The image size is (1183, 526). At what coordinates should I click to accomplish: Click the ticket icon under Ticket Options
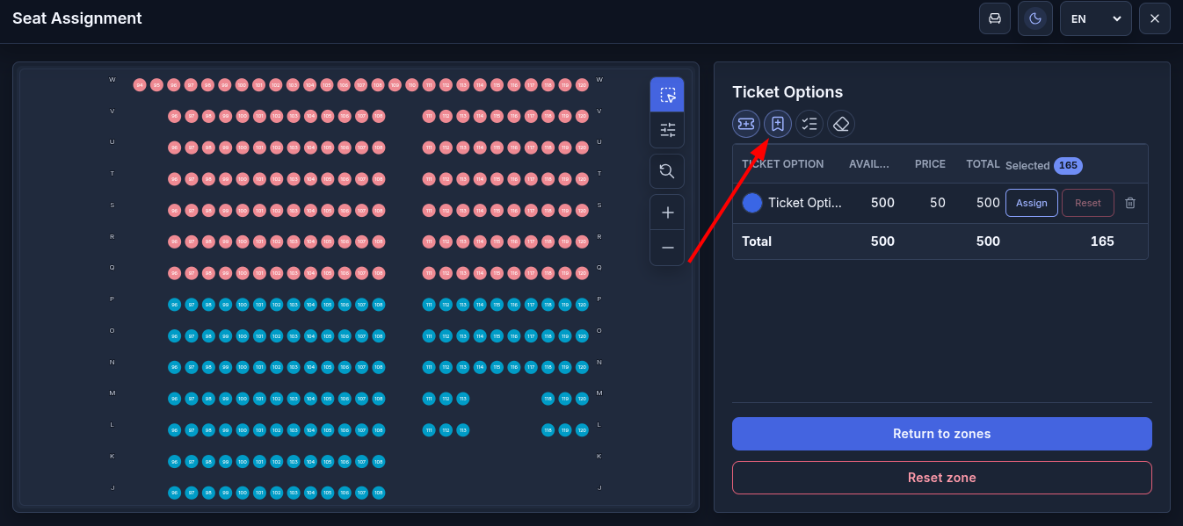746,124
